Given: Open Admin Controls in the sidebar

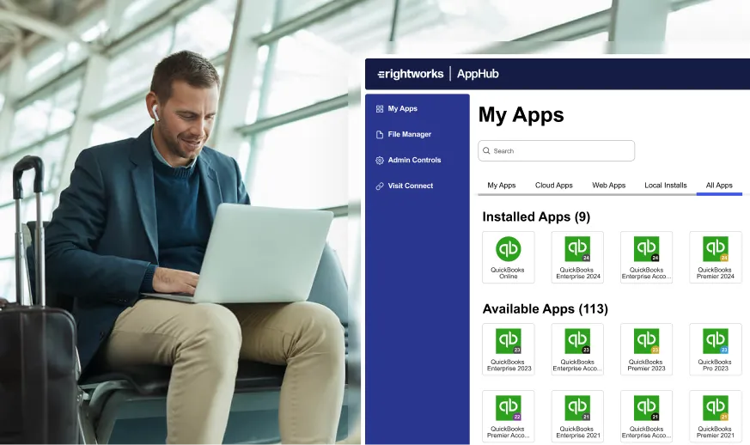Looking at the screenshot, I should 414,161.
